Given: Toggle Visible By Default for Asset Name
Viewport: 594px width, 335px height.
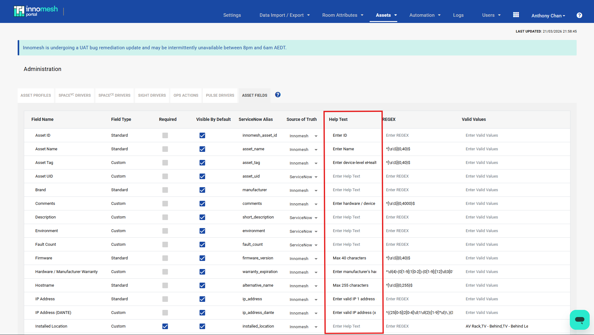Looking at the screenshot, I should point(202,149).
